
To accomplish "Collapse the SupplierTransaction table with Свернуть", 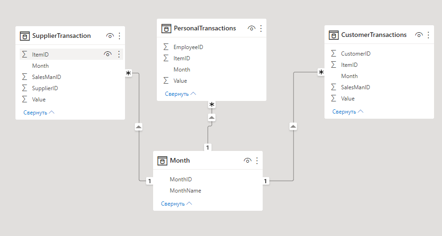I will point(39,113).
